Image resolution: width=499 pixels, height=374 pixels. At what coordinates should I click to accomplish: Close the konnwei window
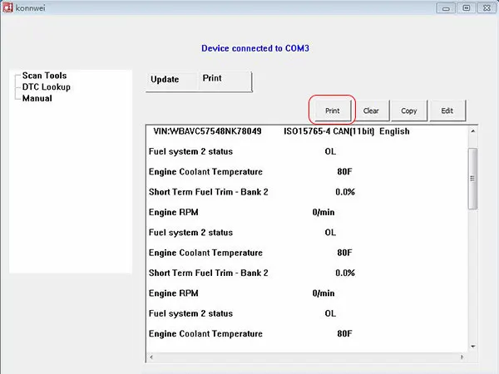[x=487, y=8]
